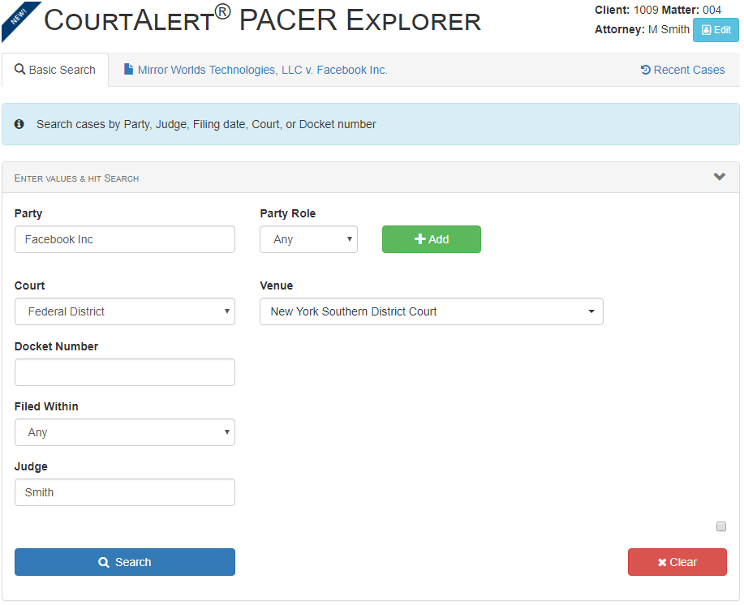Open the Basic Search tab
Screen dimensions: 744x605
pyautogui.click(x=55, y=70)
